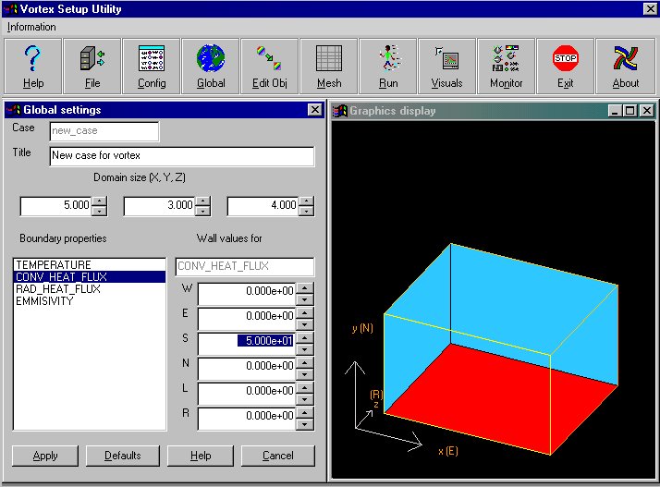Decrease the Z domain size spinner
The width and height of the screenshot is (660, 487).
point(307,211)
